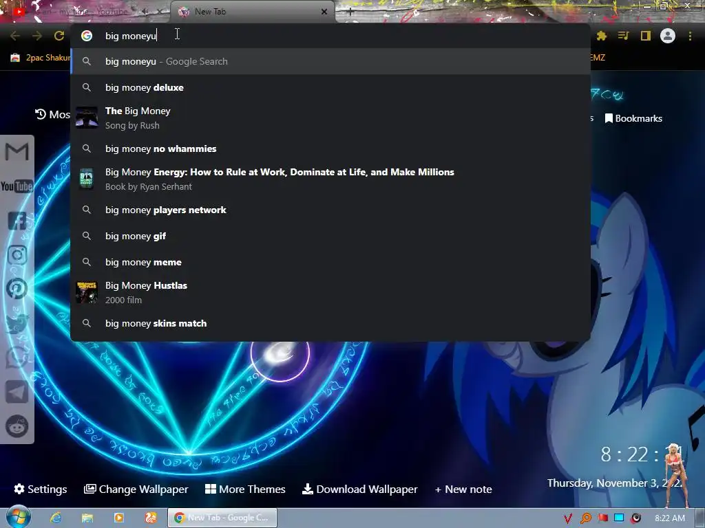Open the Settings gear link
Viewport: 705px width, 528px height.
point(41,489)
